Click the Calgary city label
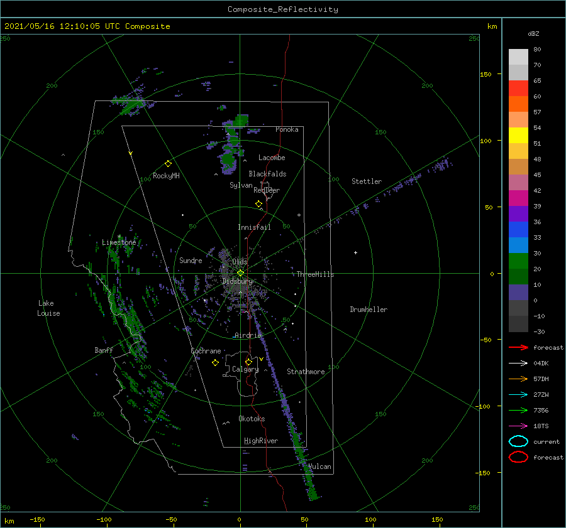The image size is (566, 528). click(245, 369)
